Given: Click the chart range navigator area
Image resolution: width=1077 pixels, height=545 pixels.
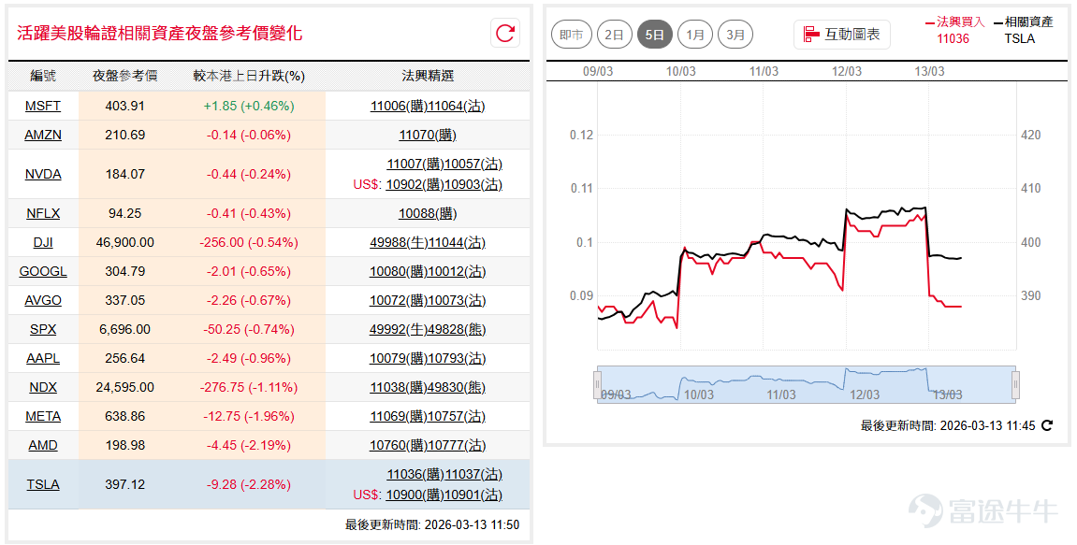Looking at the screenshot, I should (807, 384).
